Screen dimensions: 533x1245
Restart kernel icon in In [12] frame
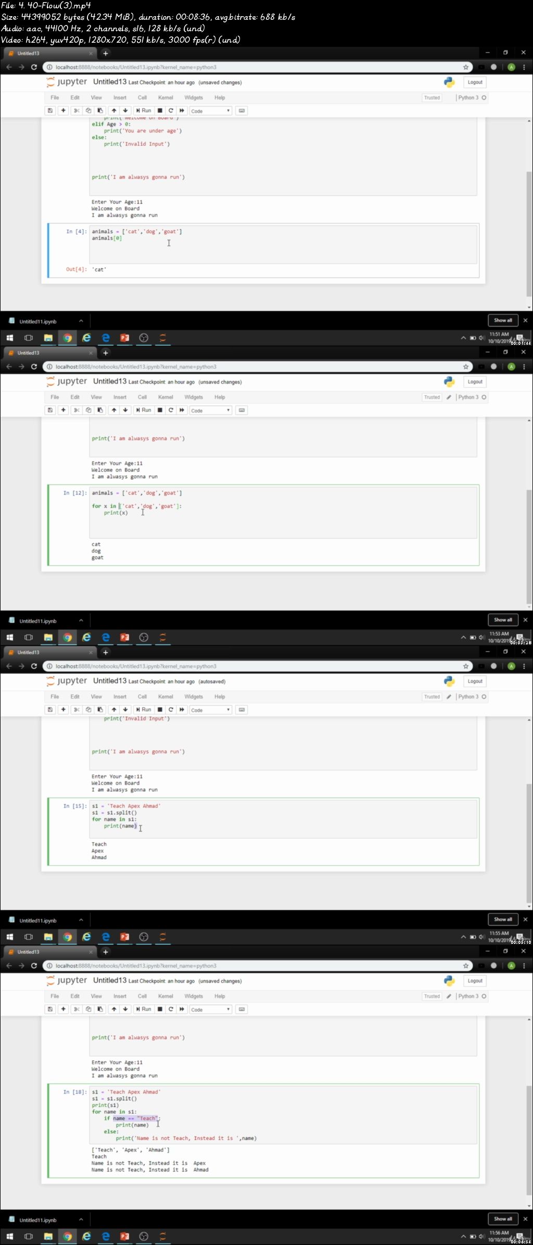171,410
